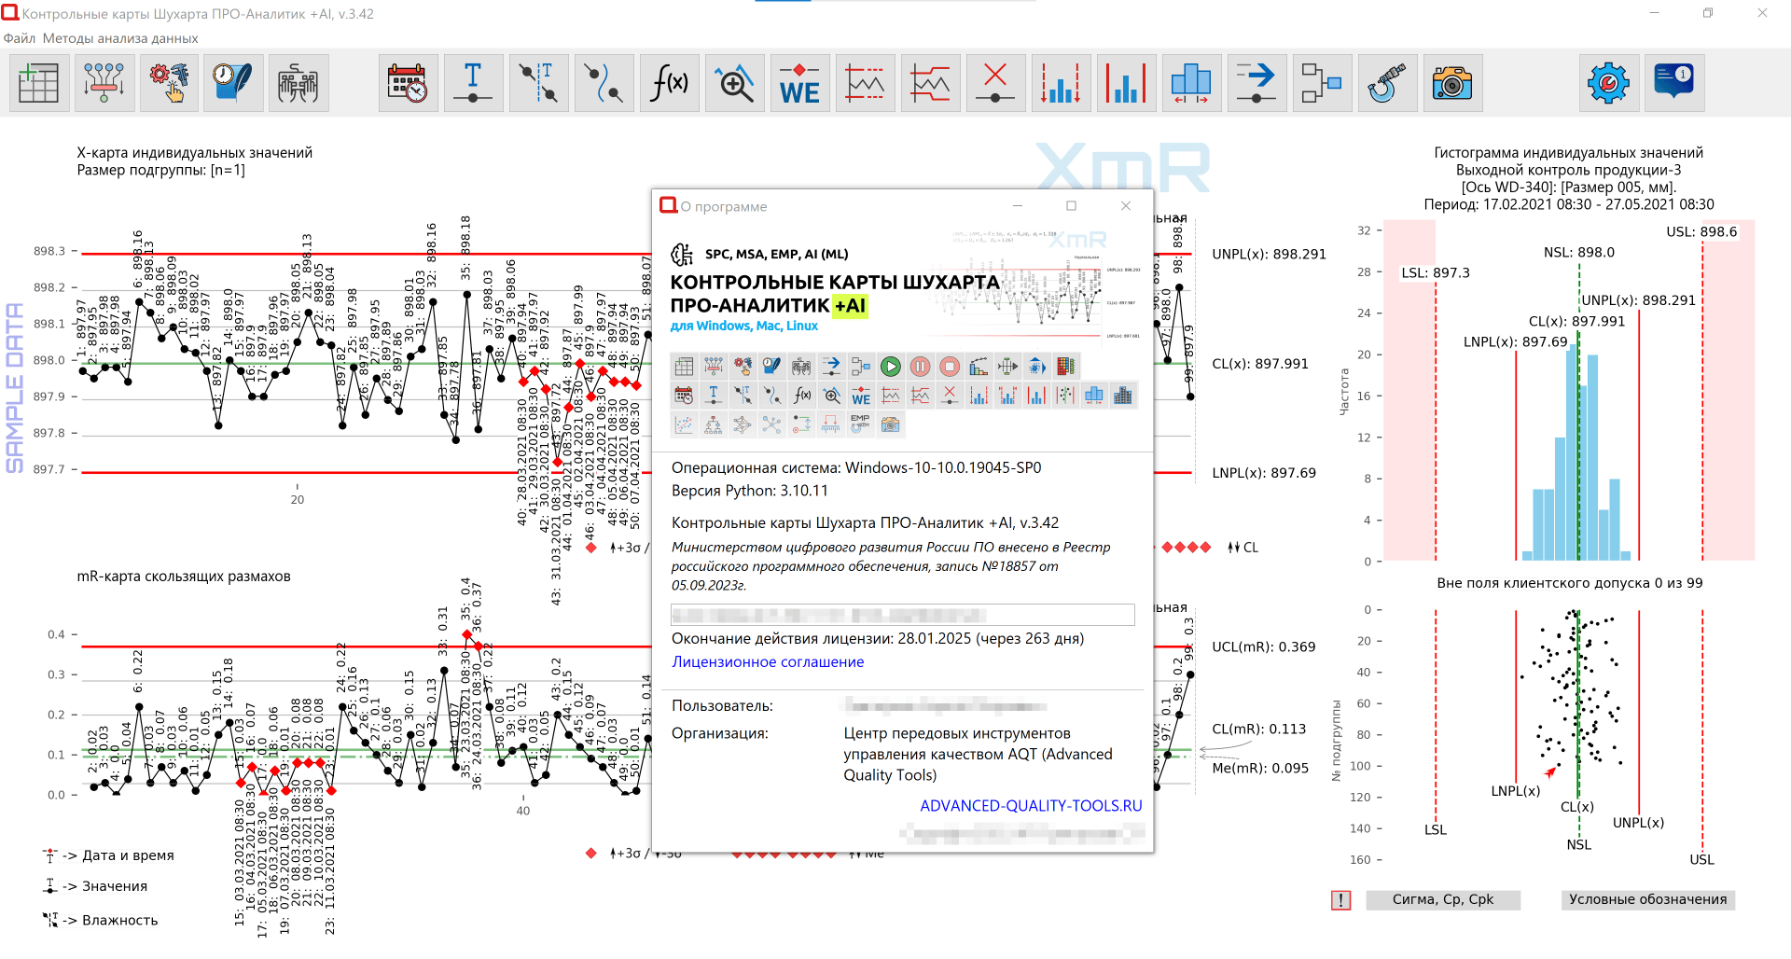
Task: Open the Лицензионное соглашение link
Action: (x=768, y=662)
